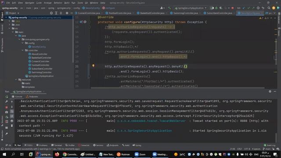Click the Git update project arrow

(244, 8)
